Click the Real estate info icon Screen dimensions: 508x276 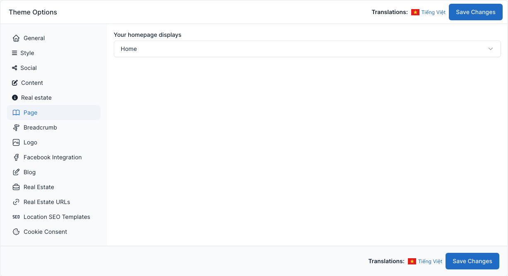pyautogui.click(x=15, y=98)
